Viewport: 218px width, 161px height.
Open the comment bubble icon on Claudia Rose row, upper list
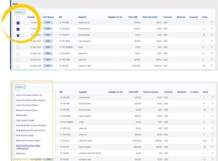212,28
